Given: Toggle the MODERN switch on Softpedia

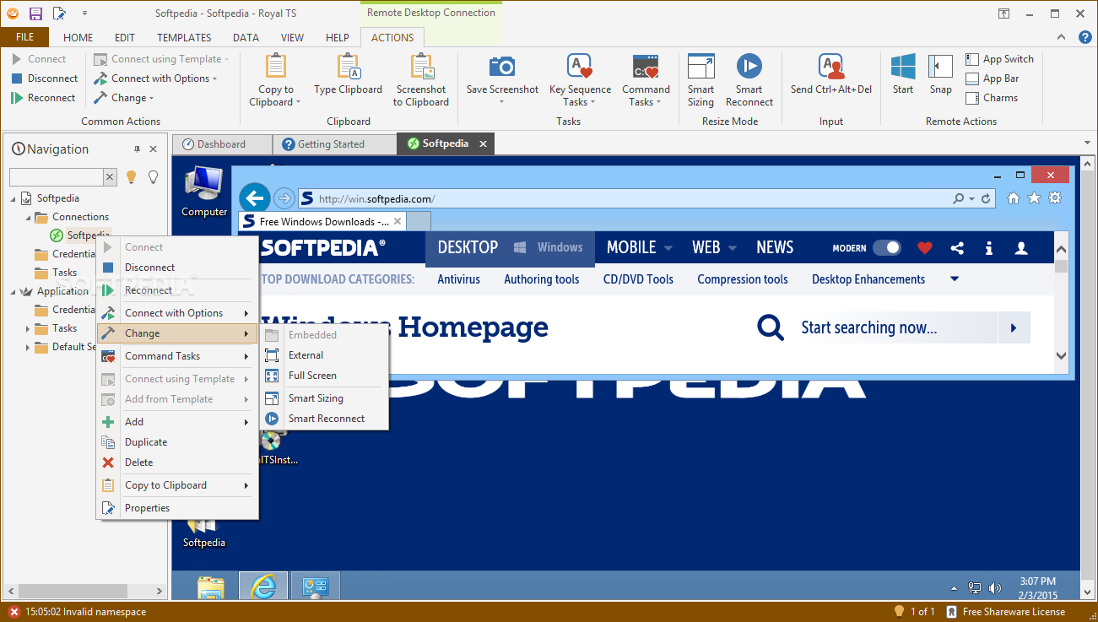Looking at the screenshot, I should tap(886, 248).
